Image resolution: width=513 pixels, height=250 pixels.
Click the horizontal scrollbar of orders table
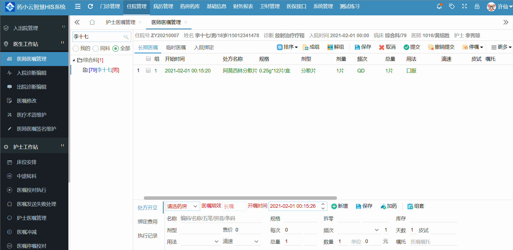coord(240,198)
